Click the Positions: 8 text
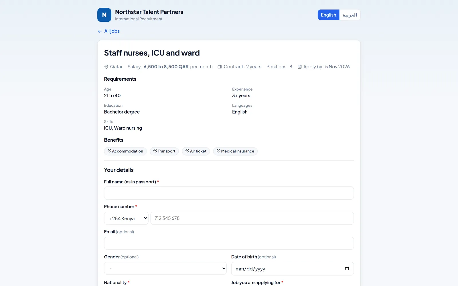 click(x=279, y=67)
